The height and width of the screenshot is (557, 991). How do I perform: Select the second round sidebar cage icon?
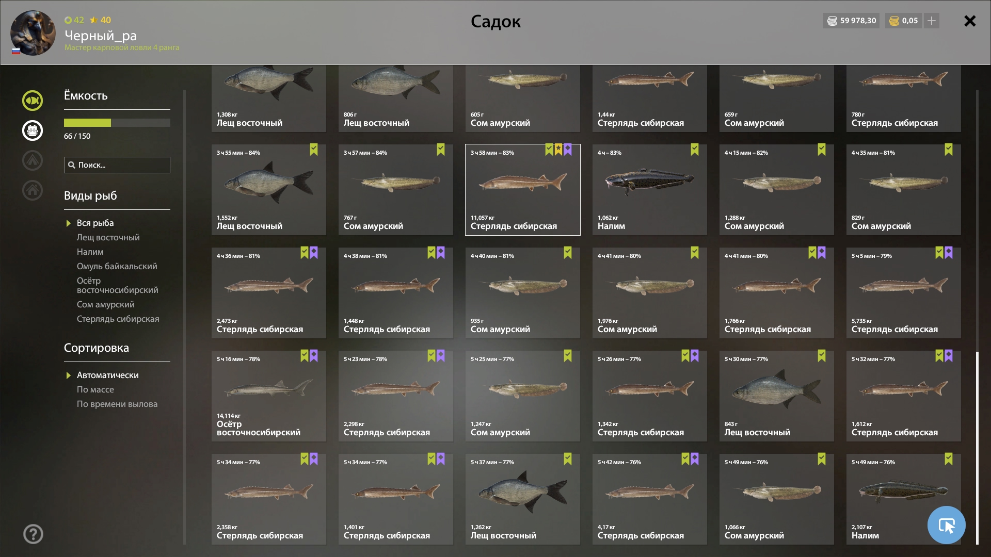coord(32,130)
